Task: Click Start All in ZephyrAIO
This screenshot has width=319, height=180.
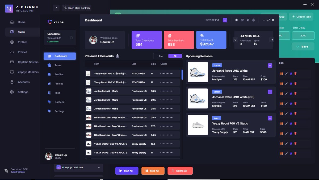Action: 127,171
